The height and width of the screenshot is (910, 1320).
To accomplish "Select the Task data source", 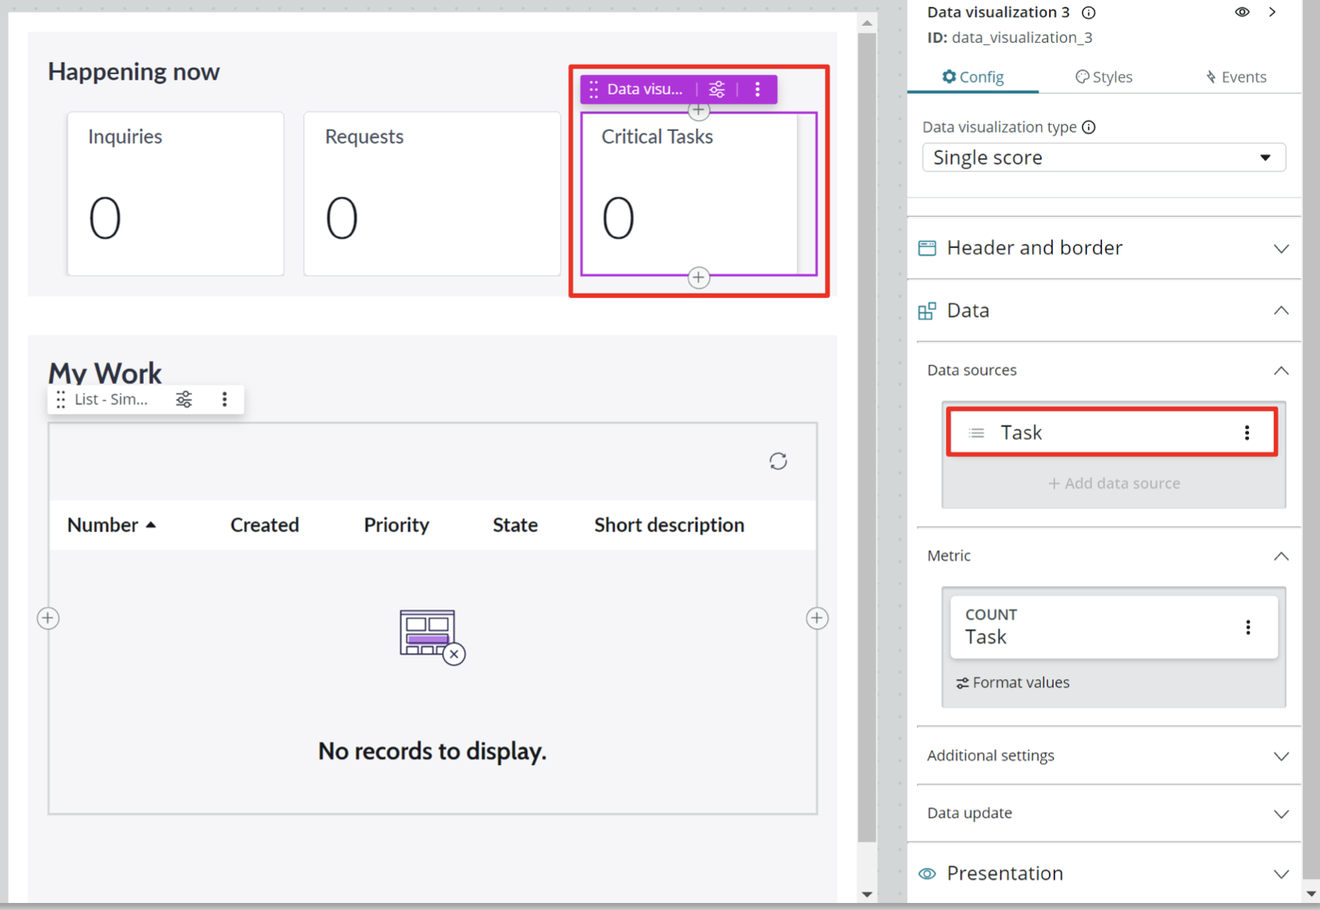I will tap(1112, 432).
